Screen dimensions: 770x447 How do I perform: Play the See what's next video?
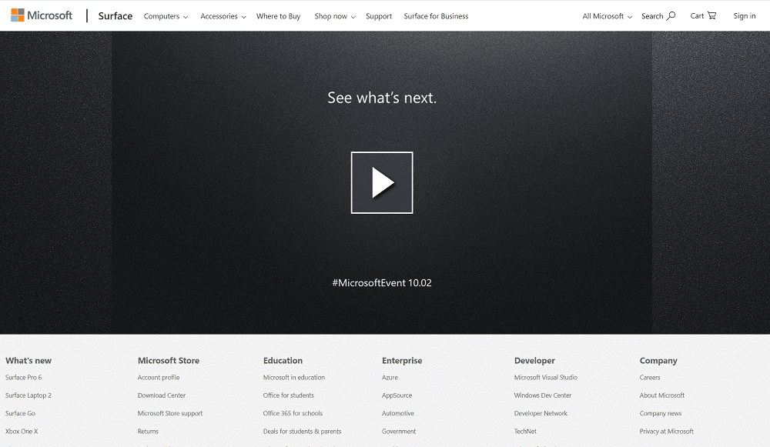pos(382,182)
